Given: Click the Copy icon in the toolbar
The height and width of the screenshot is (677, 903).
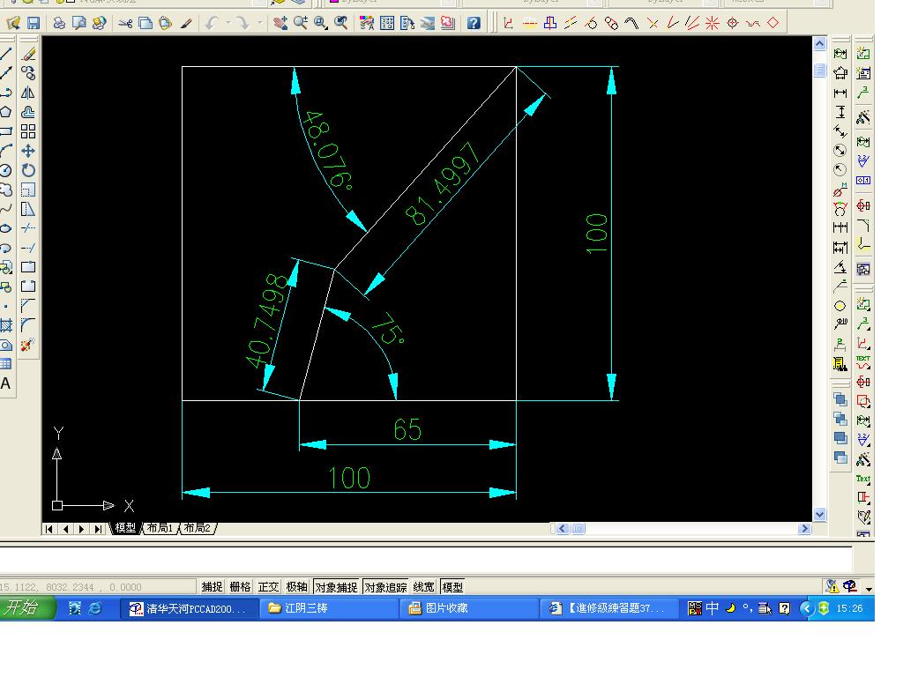Looking at the screenshot, I should (146, 23).
